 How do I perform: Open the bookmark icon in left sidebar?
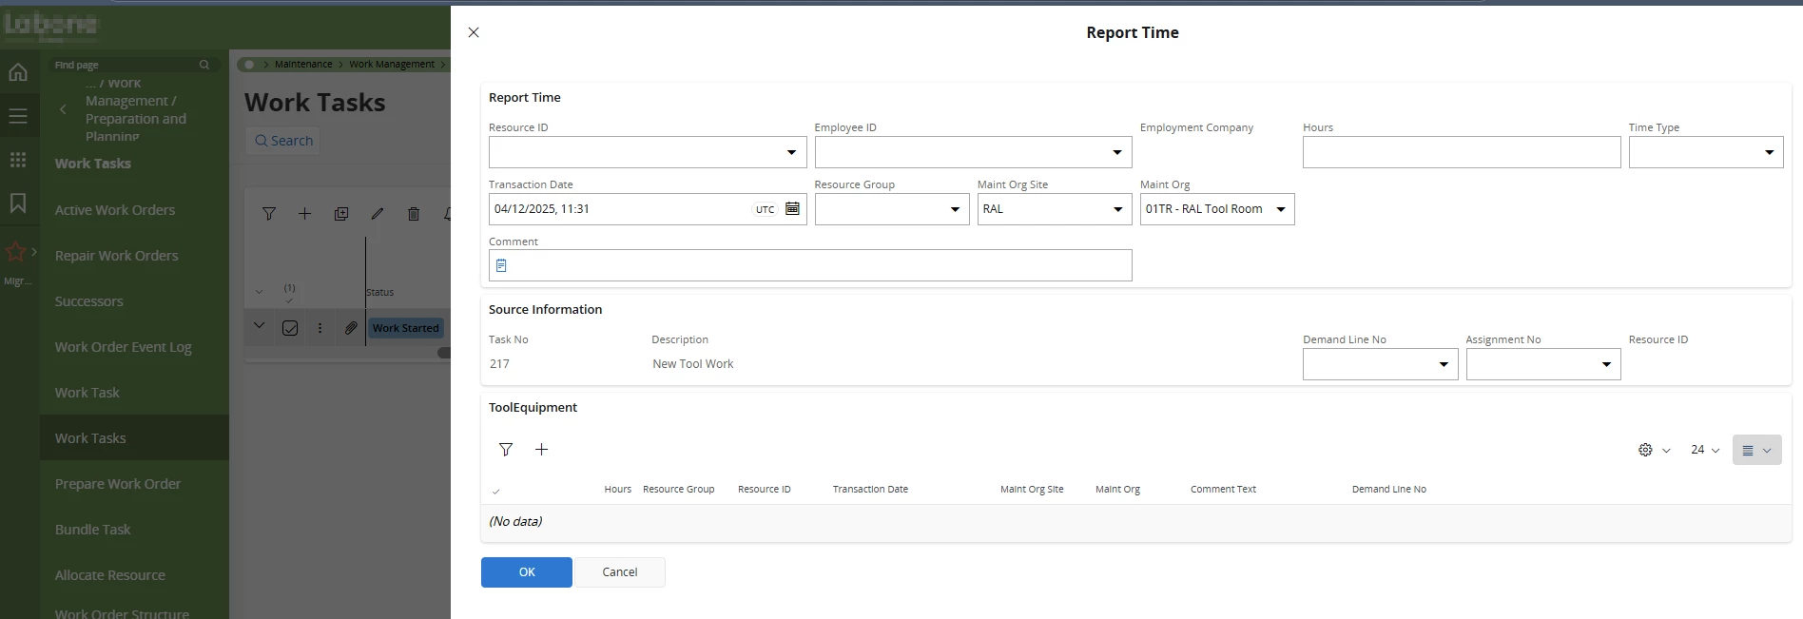[18, 203]
